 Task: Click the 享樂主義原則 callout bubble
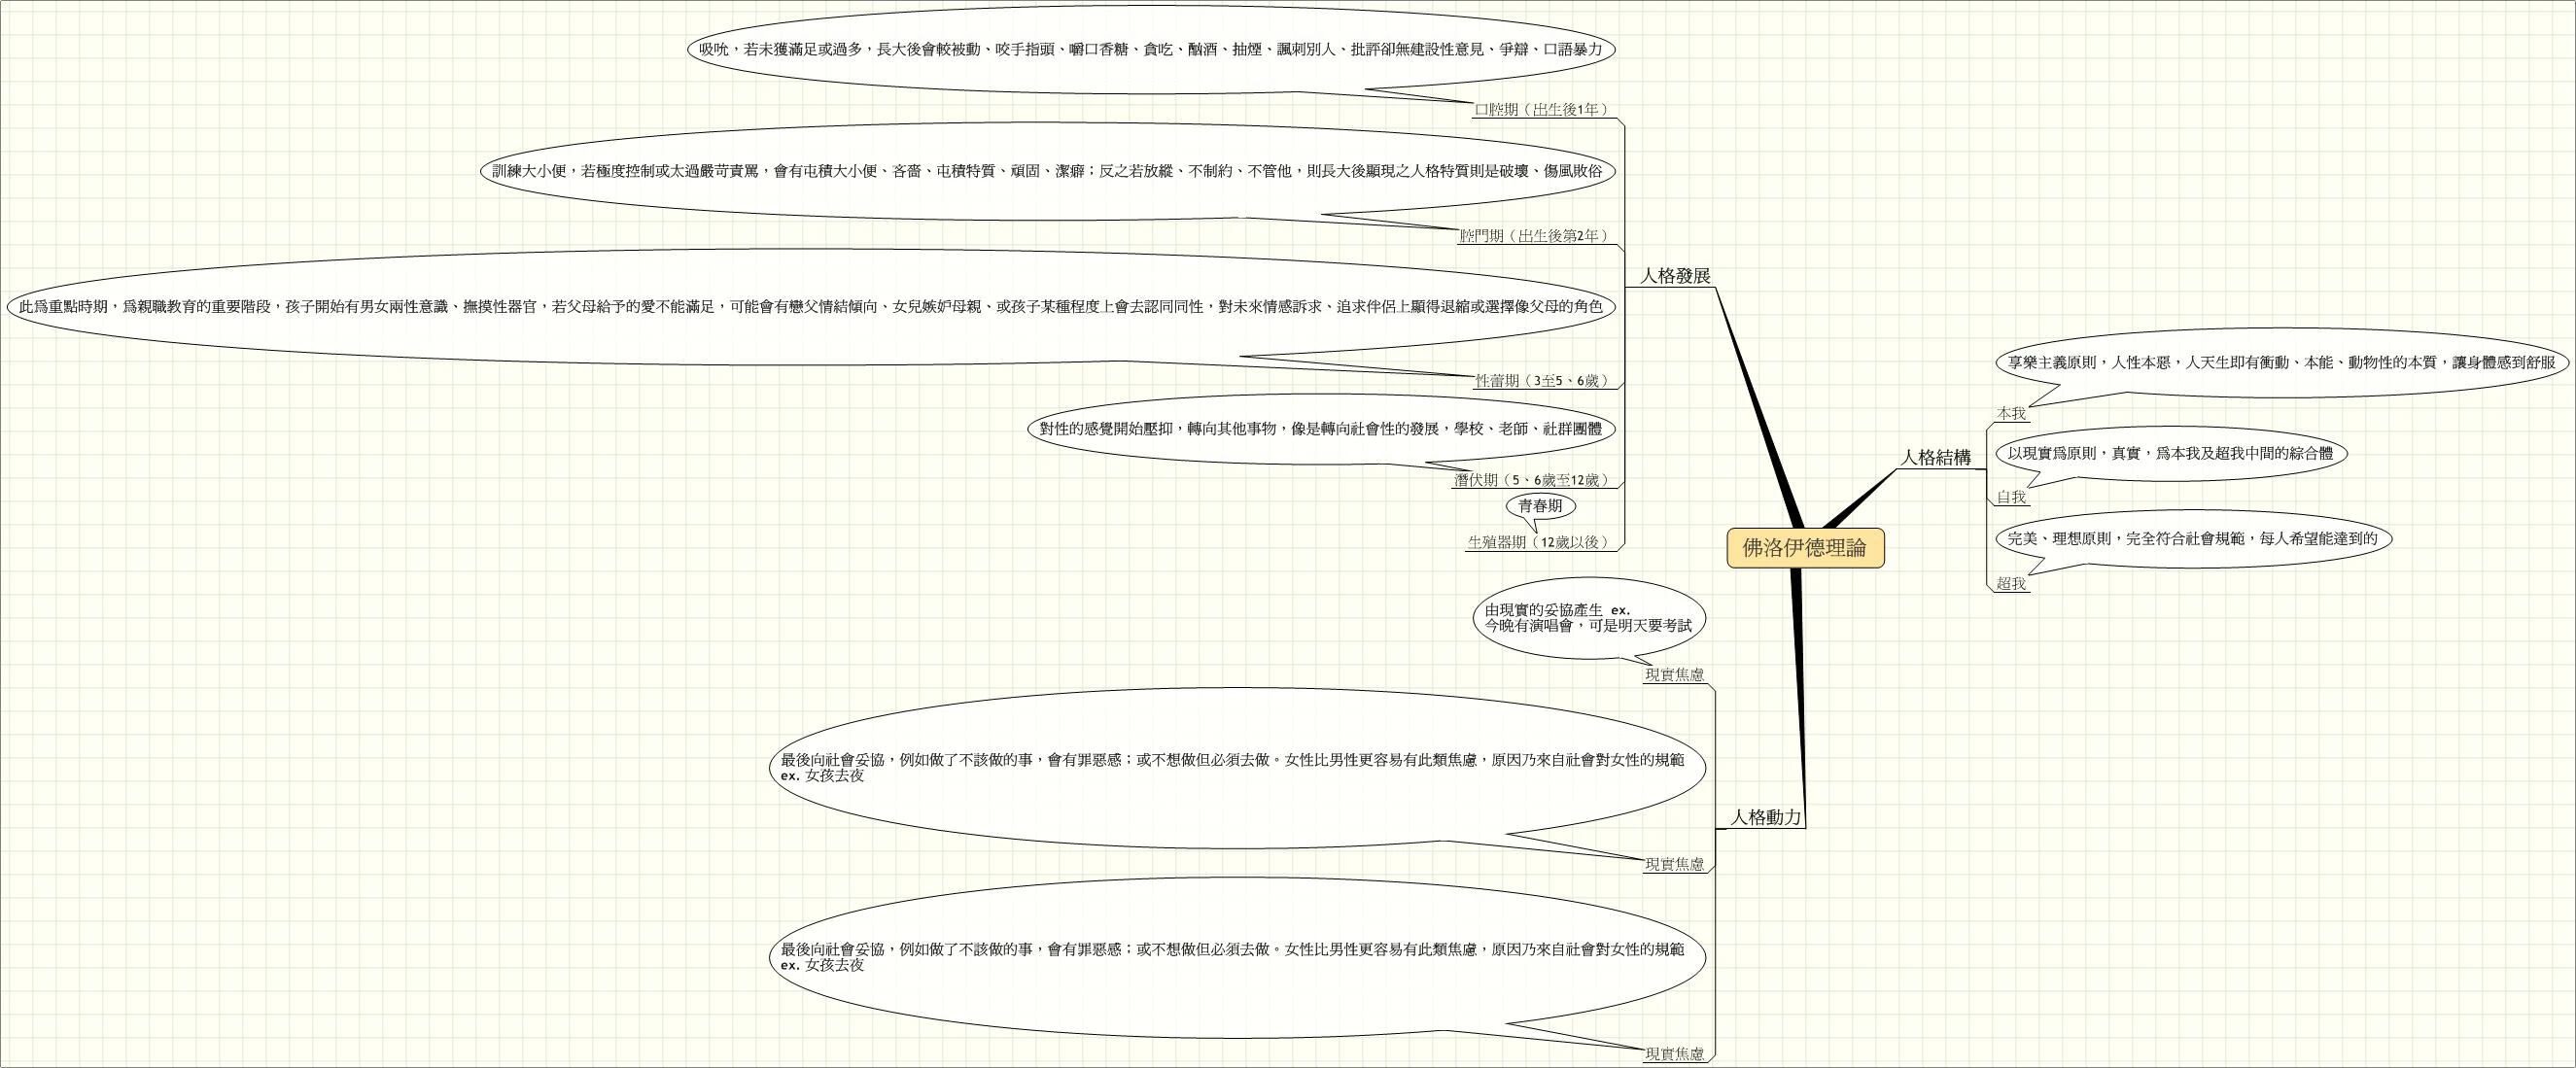click(x=2281, y=363)
